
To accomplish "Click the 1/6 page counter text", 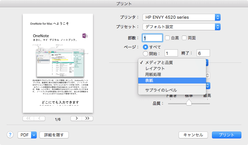I will (x=58, y=119).
